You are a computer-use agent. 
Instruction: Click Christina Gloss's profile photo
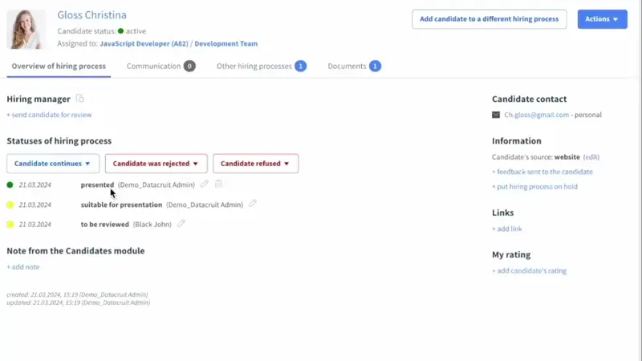(x=26, y=29)
